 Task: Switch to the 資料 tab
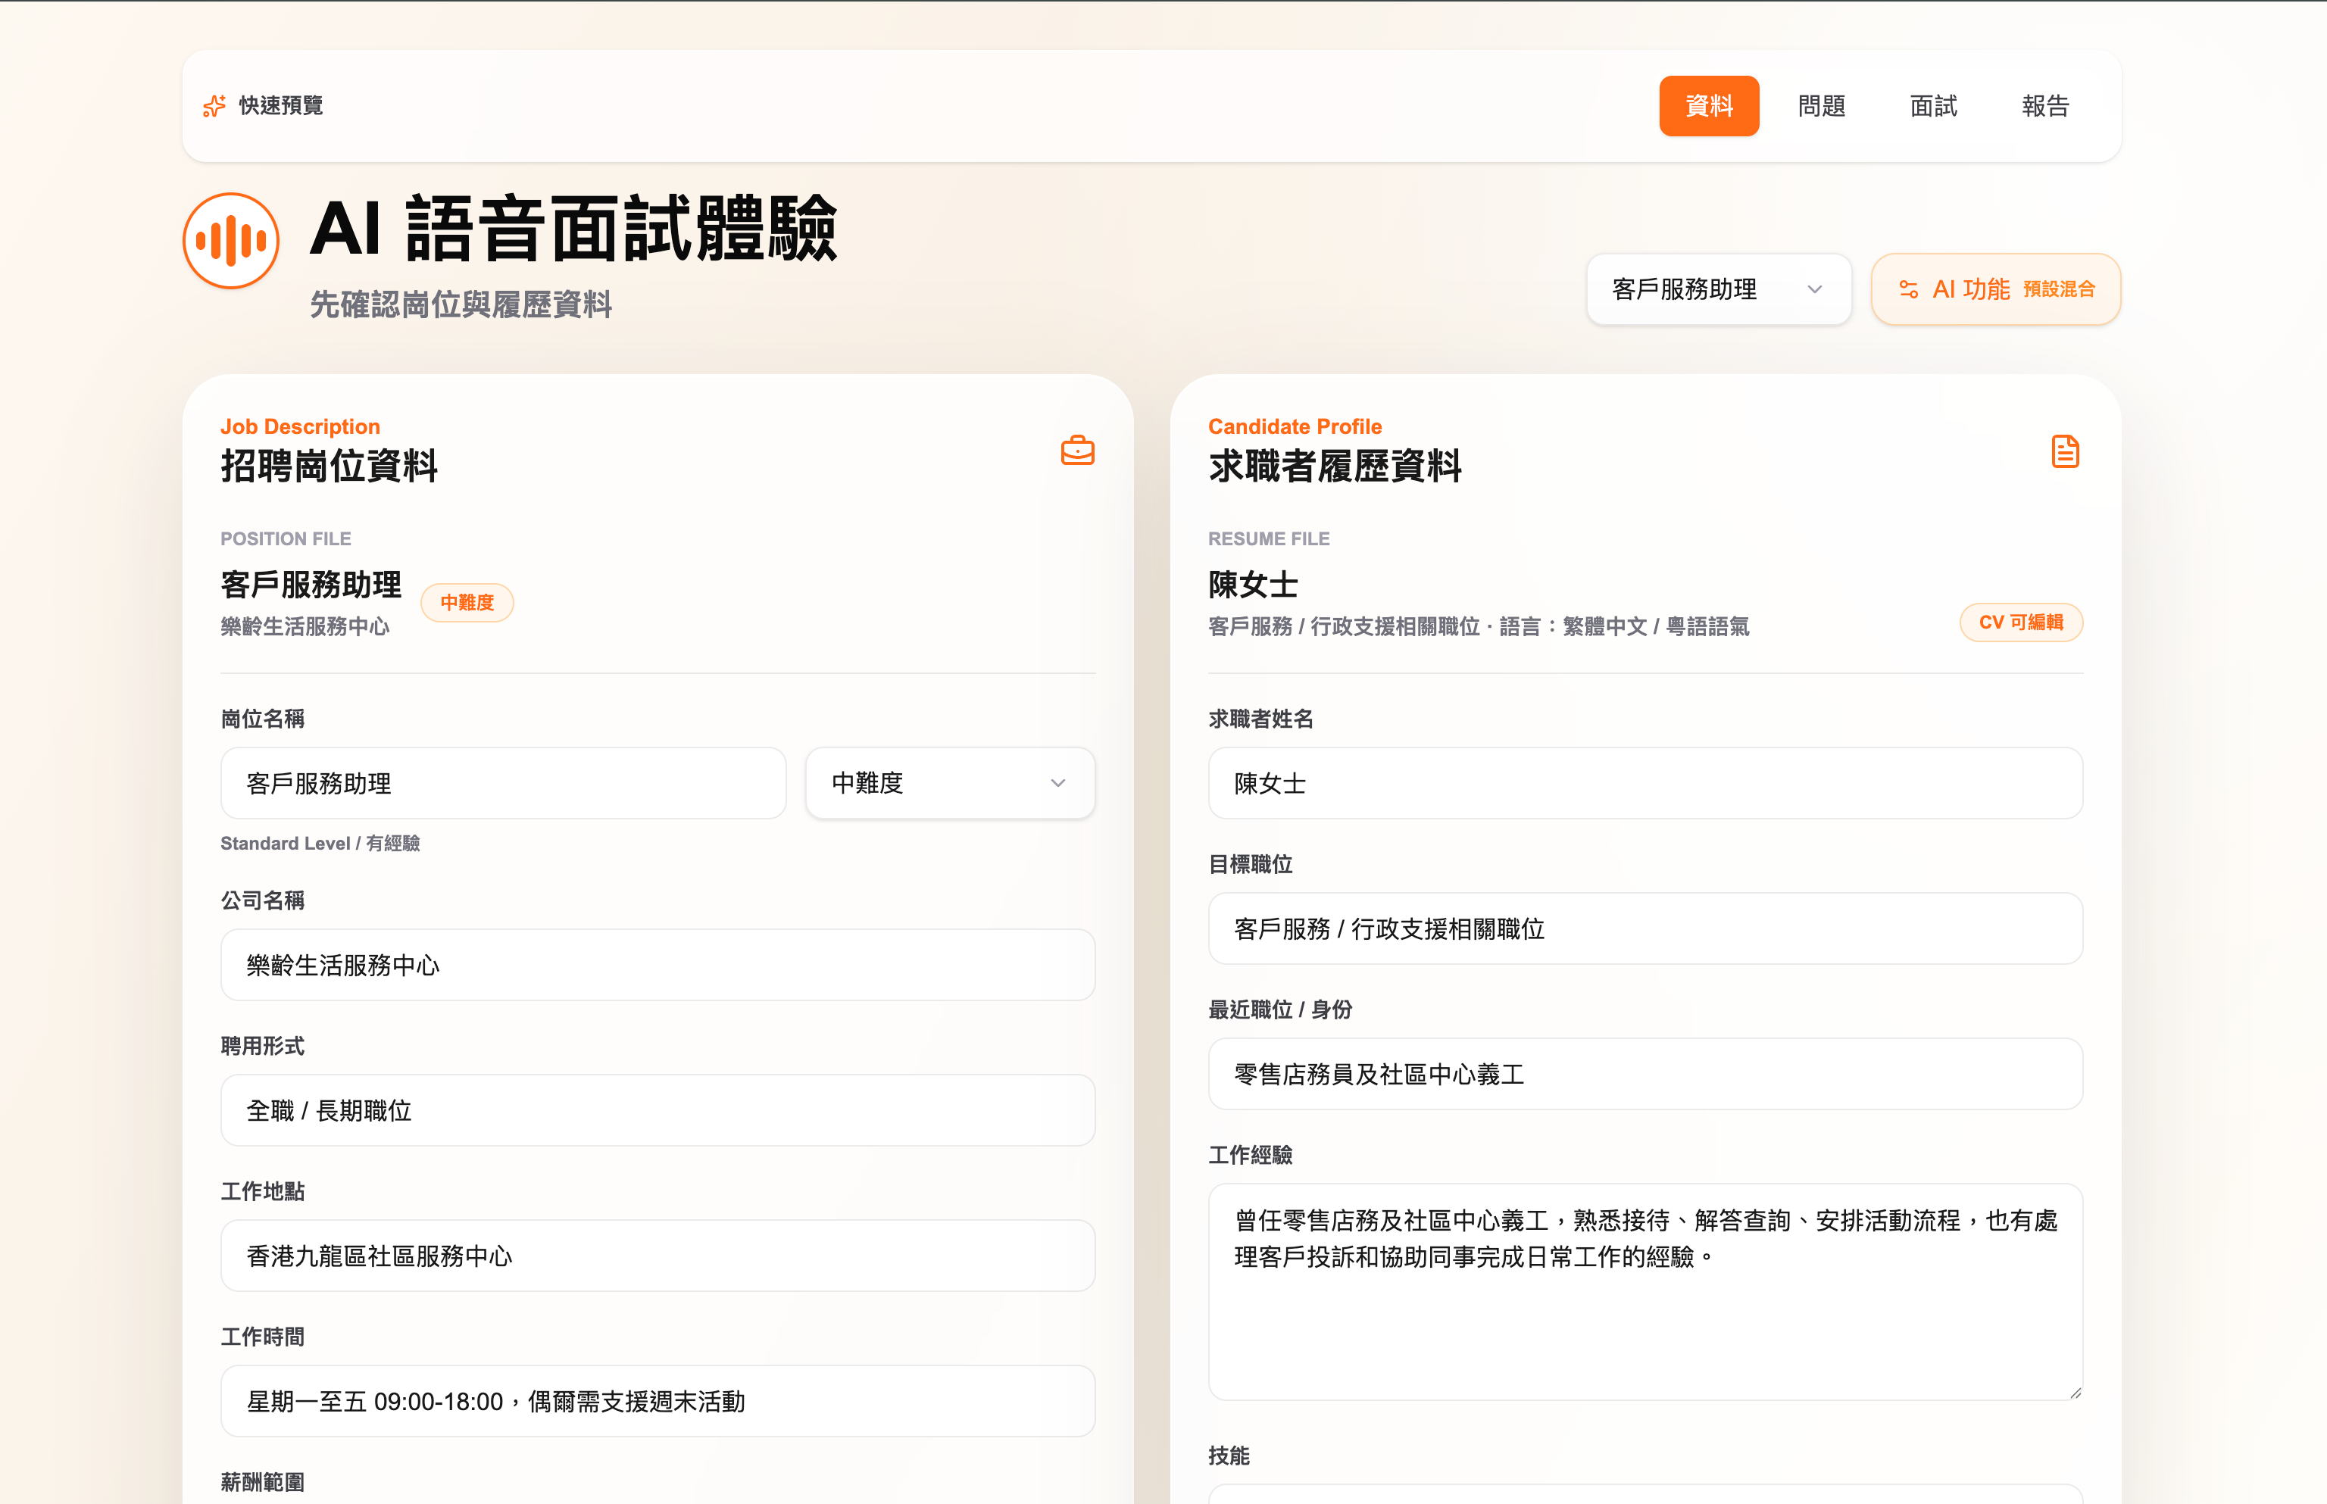pos(1709,105)
